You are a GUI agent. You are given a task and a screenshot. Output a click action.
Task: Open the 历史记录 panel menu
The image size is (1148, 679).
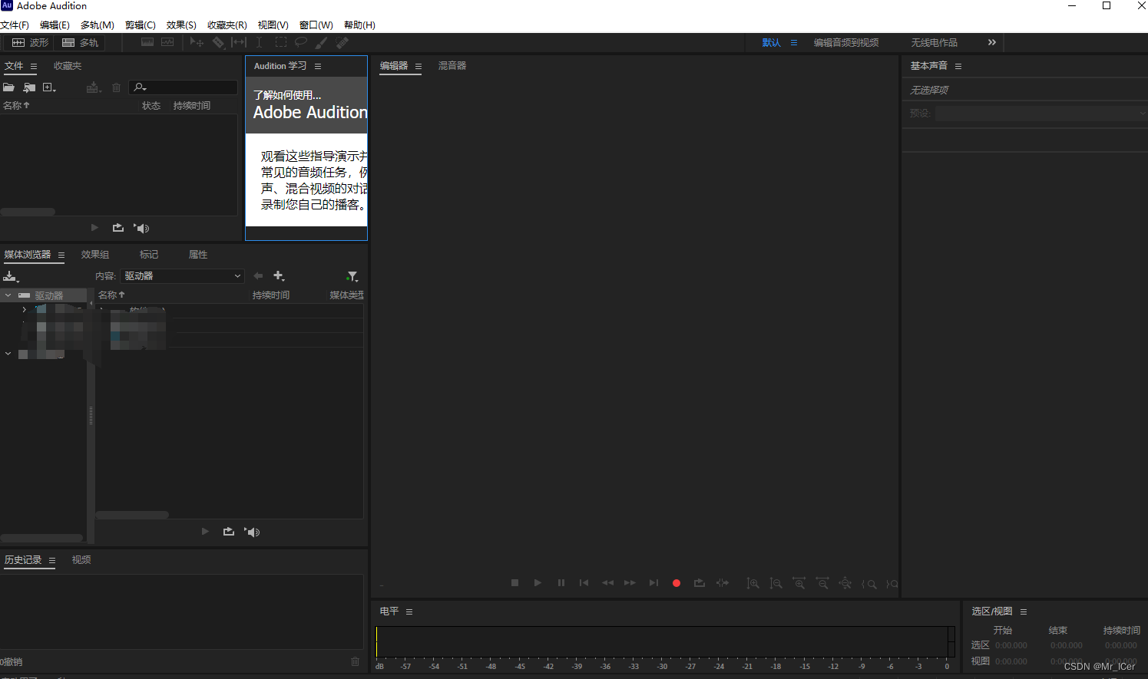pos(52,561)
